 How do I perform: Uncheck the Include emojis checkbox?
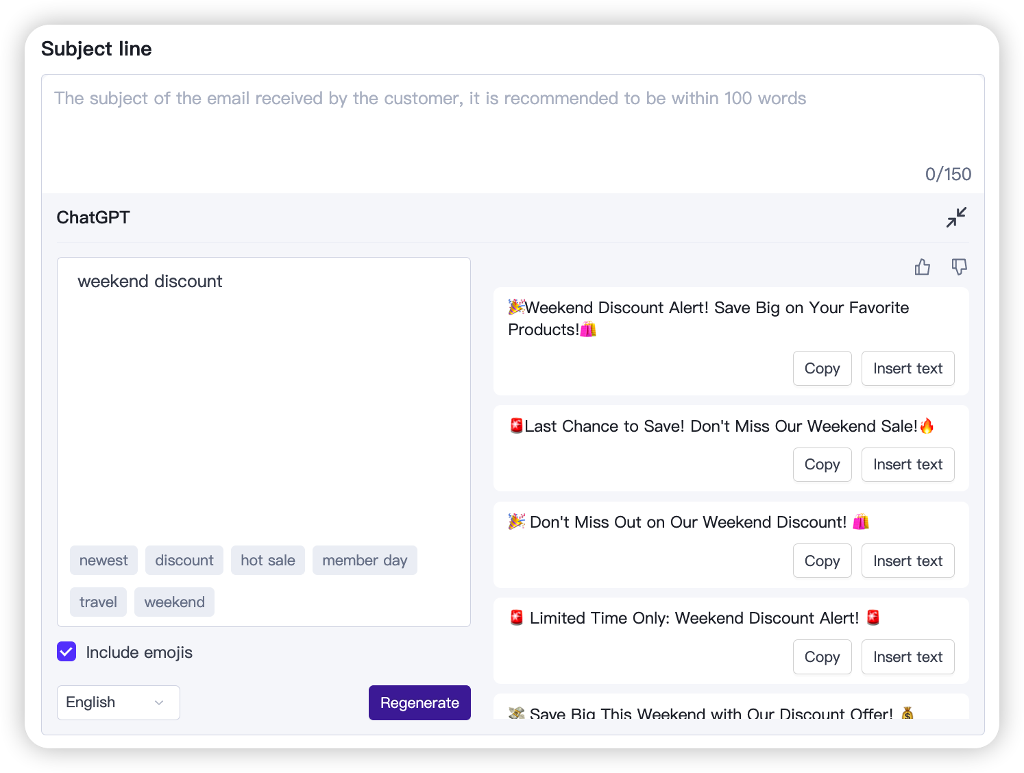[x=66, y=652]
